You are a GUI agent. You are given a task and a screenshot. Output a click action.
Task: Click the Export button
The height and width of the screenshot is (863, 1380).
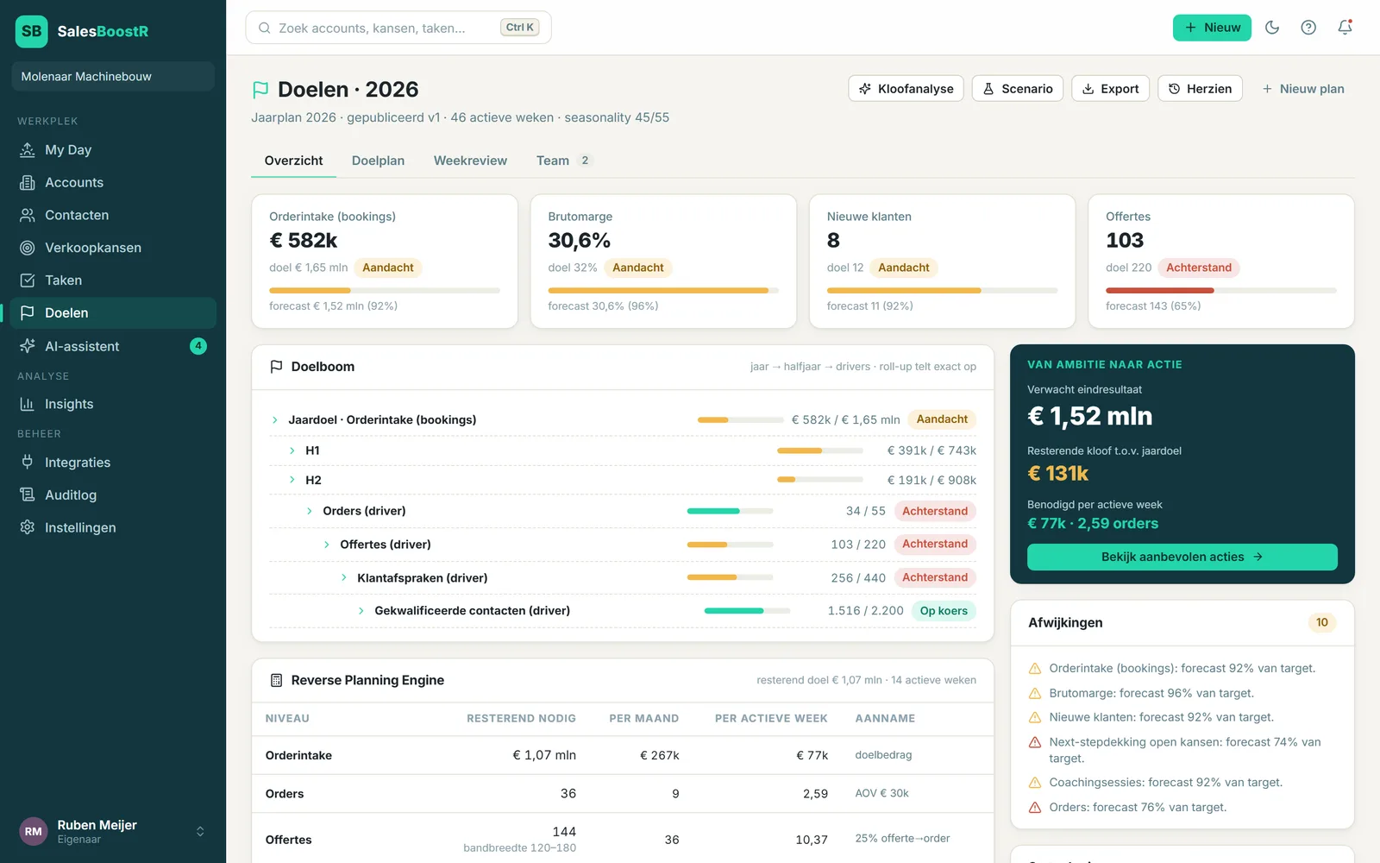[x=1110, y=89]
